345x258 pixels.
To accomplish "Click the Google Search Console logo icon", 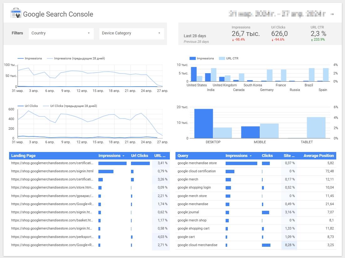I will tap(16, 14).
